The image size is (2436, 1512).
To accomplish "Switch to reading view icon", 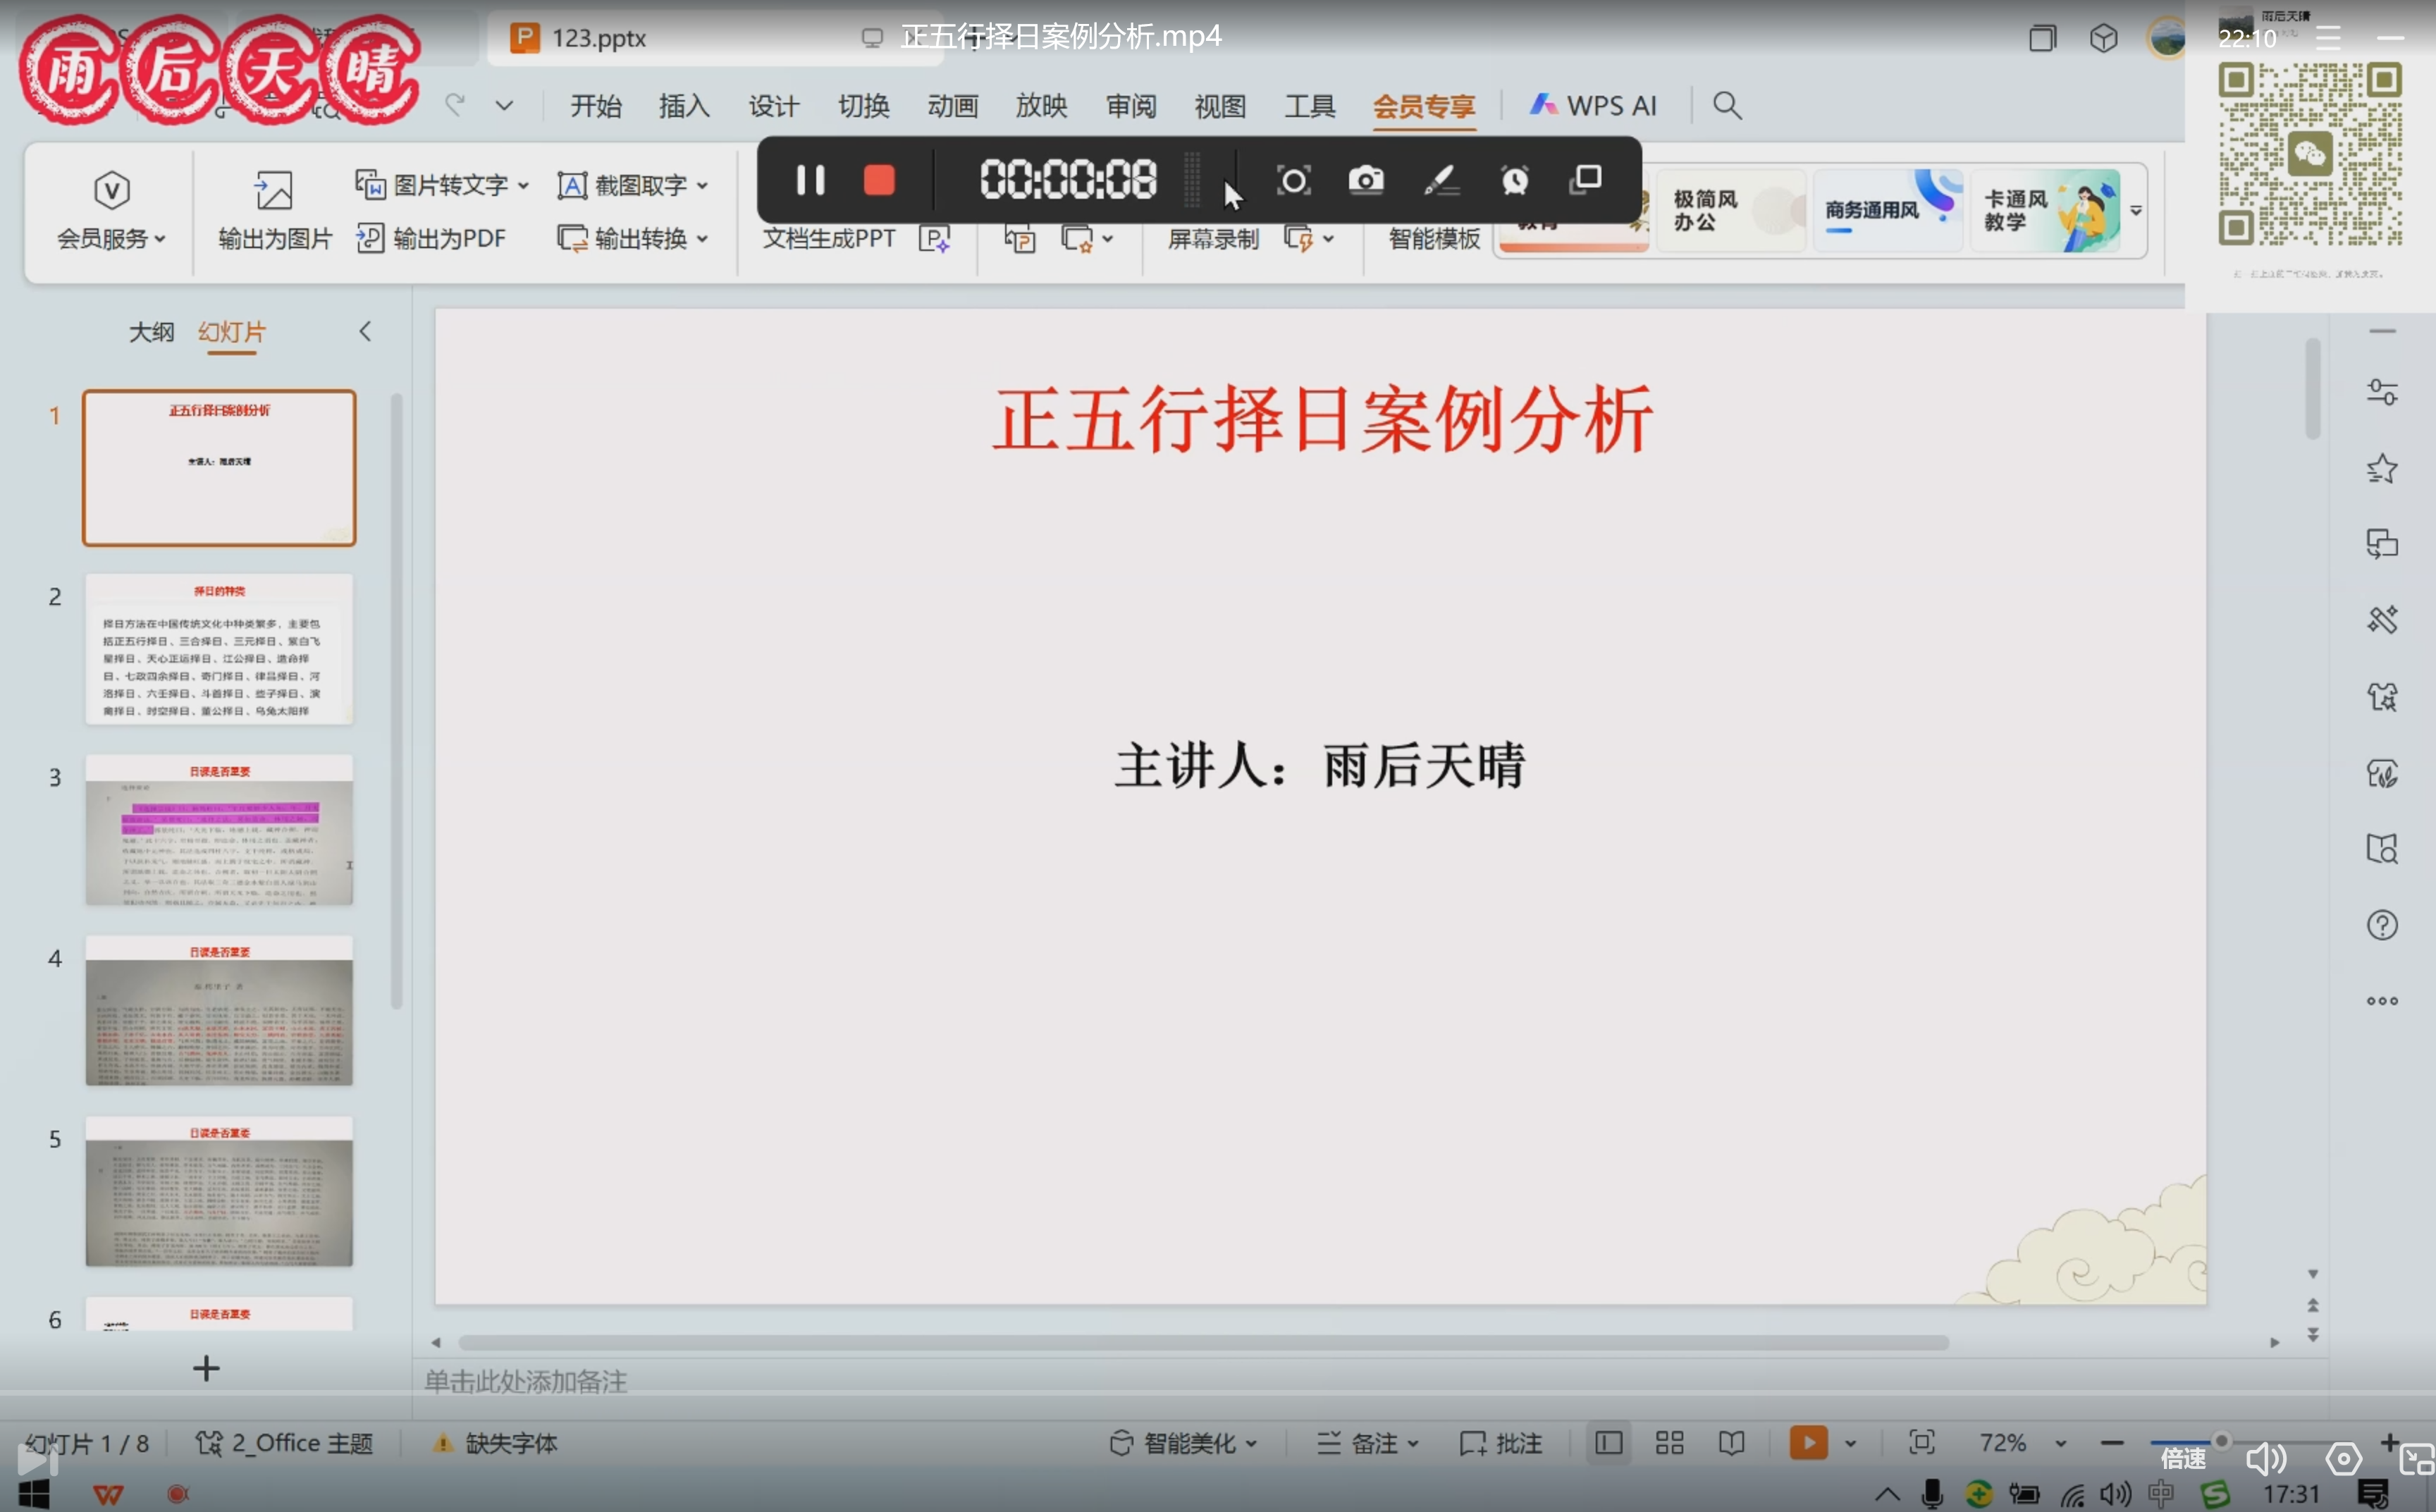I will click(x=1731, y=1443).
